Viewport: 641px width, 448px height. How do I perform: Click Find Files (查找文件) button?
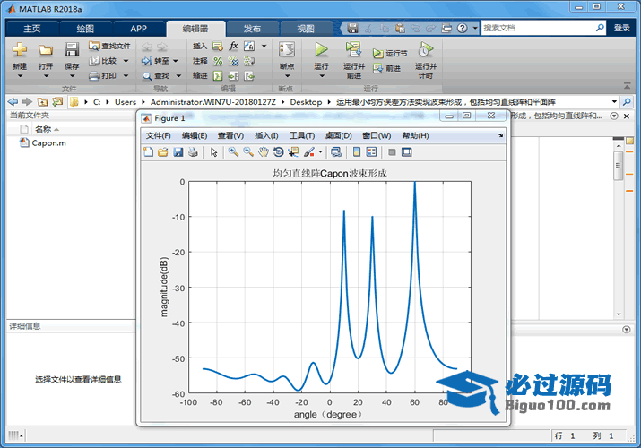[x=109, y=46]
